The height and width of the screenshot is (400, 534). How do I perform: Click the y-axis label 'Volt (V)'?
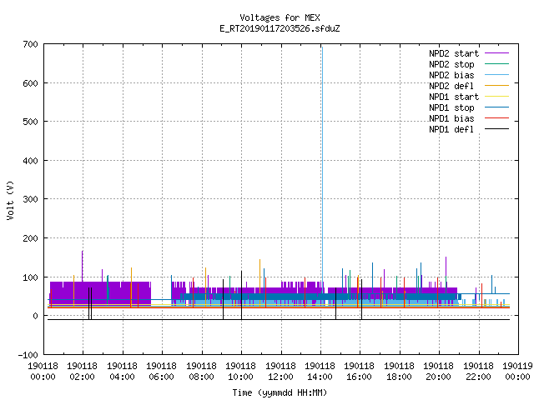point(10,200)
